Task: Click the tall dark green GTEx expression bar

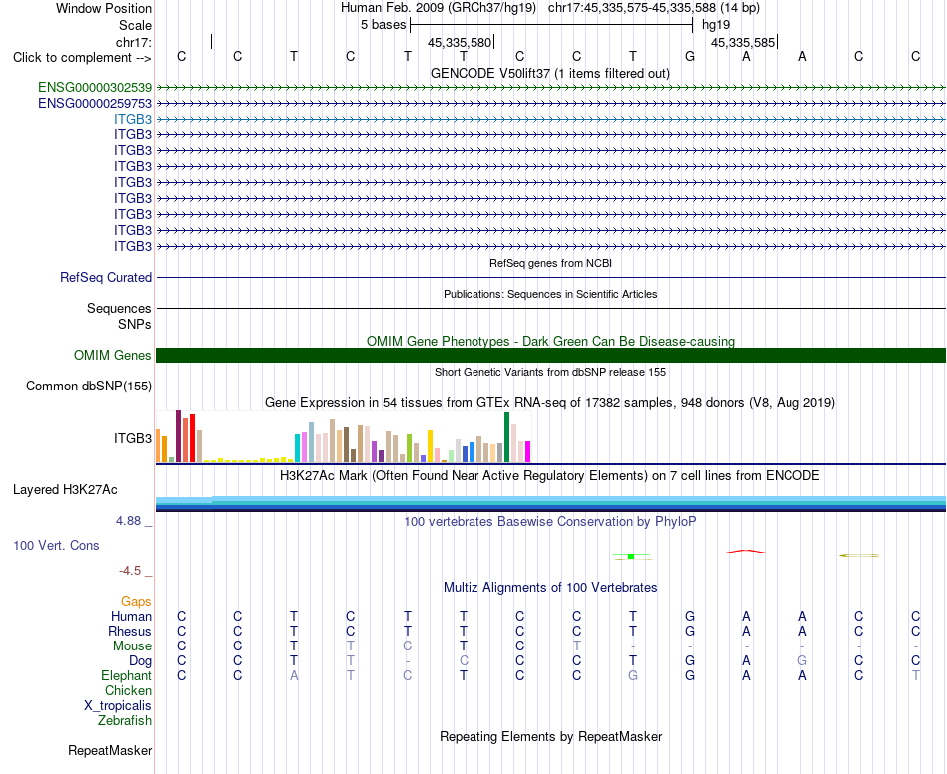Action: pyautogui.click(x=506, y=437)
